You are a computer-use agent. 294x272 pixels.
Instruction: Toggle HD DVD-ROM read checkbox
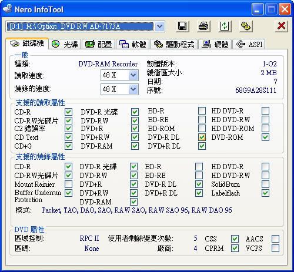(265, 129)
